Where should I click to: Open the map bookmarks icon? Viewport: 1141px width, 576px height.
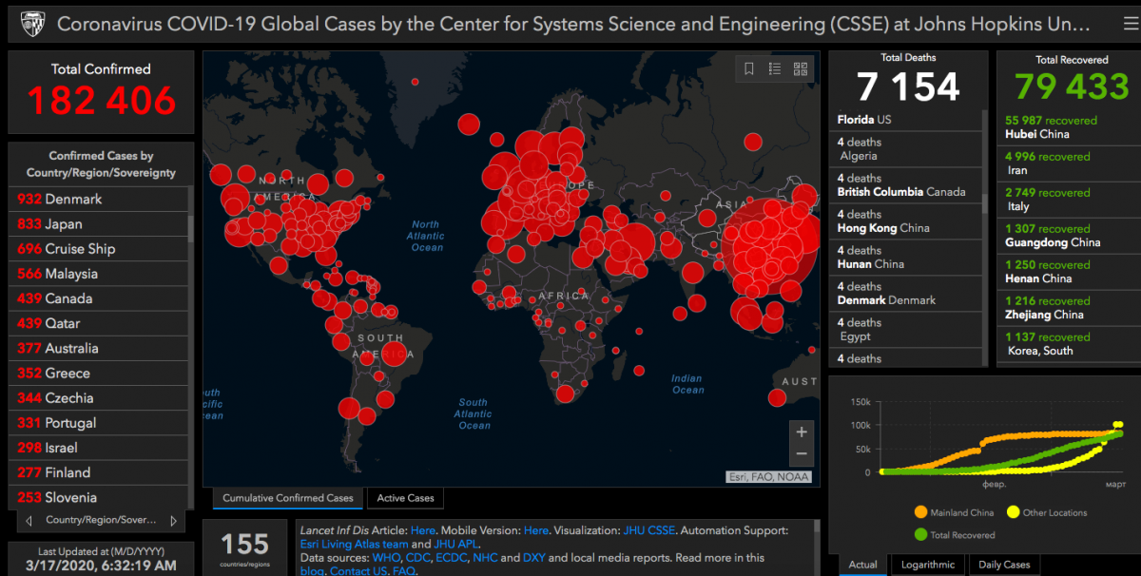749,68
